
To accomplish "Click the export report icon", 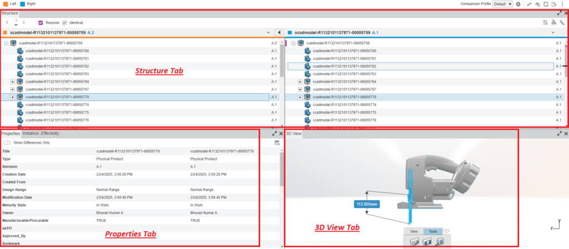I will click(553, 4).
